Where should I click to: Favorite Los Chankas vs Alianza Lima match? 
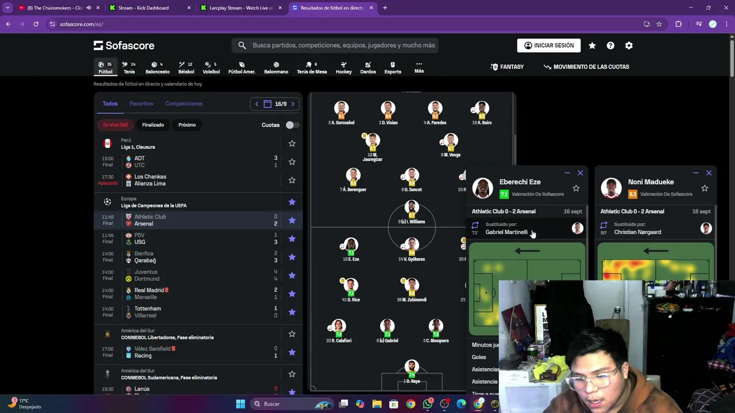tap(292, 180)
